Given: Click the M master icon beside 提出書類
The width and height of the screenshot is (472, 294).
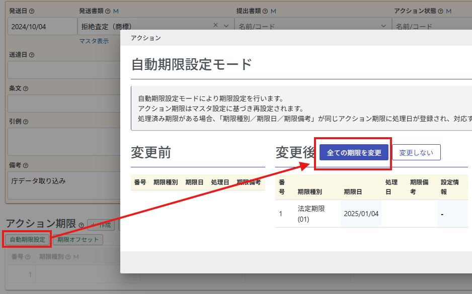Looking at the screenshot, I should (273, 11).
